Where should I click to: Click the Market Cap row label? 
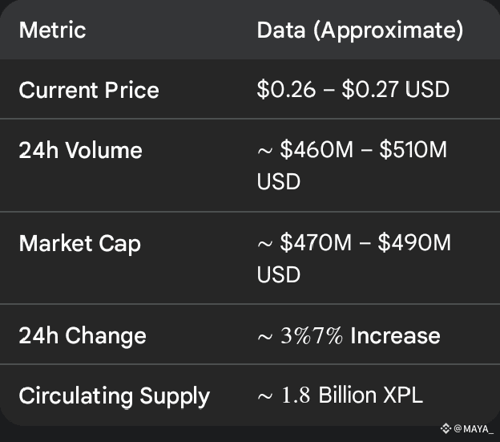[x=80, y=243]
